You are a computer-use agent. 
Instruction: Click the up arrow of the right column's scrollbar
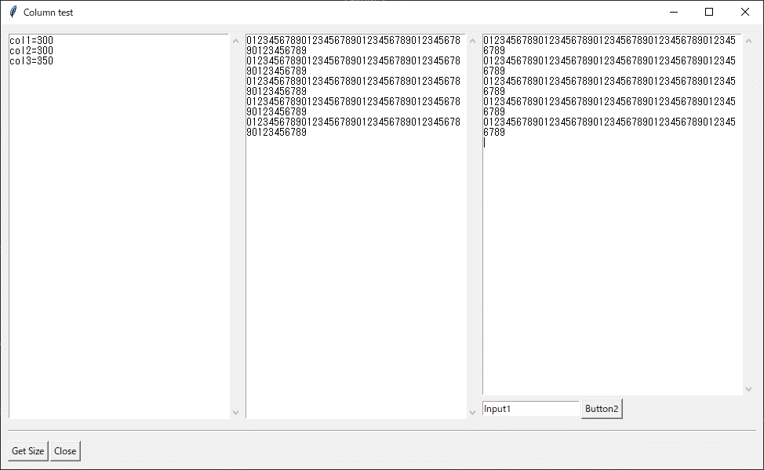point(749,41)
